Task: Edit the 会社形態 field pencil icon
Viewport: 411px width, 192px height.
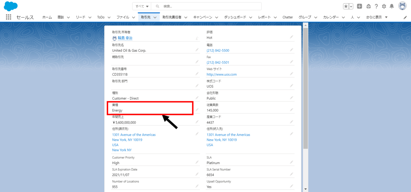Action: (x=291, y=98)
